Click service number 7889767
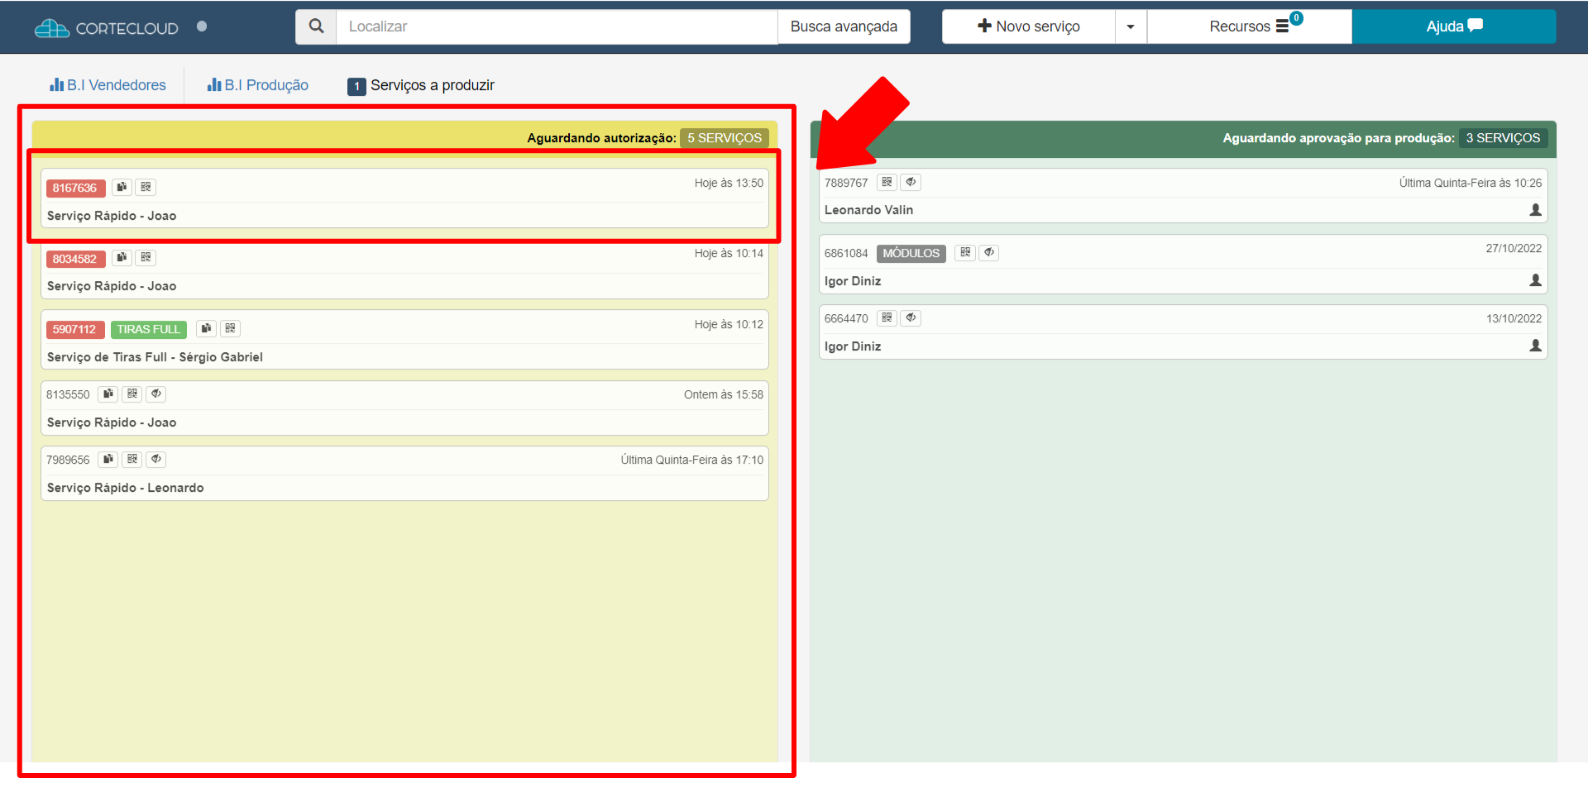The image size is (1588, 792). (x=846, y=183)
